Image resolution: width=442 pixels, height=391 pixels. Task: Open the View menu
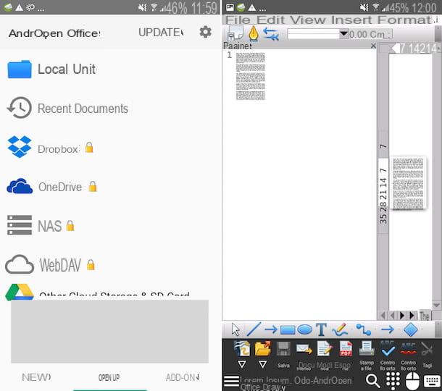[x=309, y=20]
